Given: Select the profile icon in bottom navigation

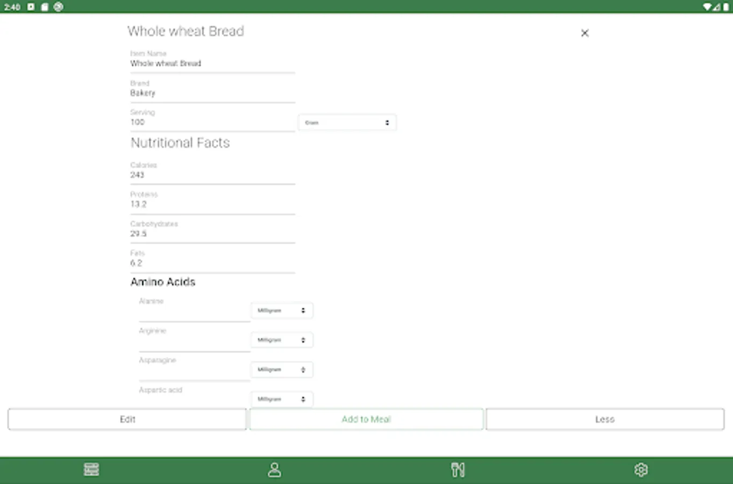Looking at the screenshot, I should [275, 469].
